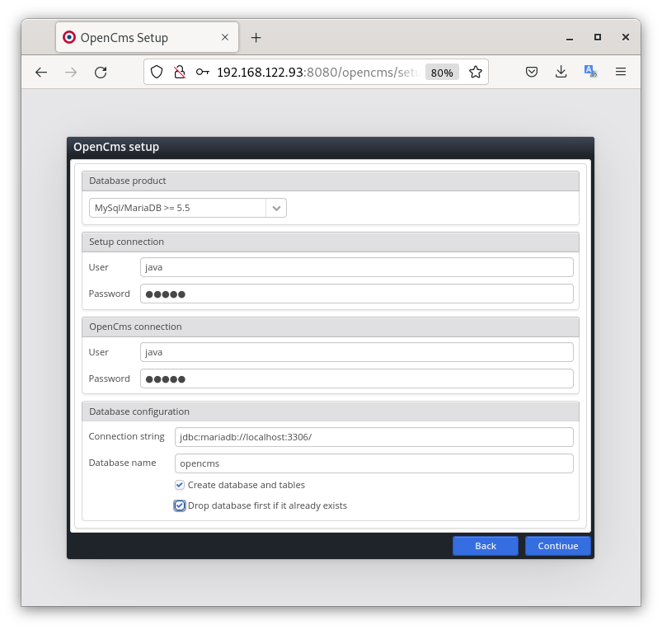The width and height of the screenshot is (662, 630).
Task: Click the insecure connection padlock icon
Action: [179, 72]
